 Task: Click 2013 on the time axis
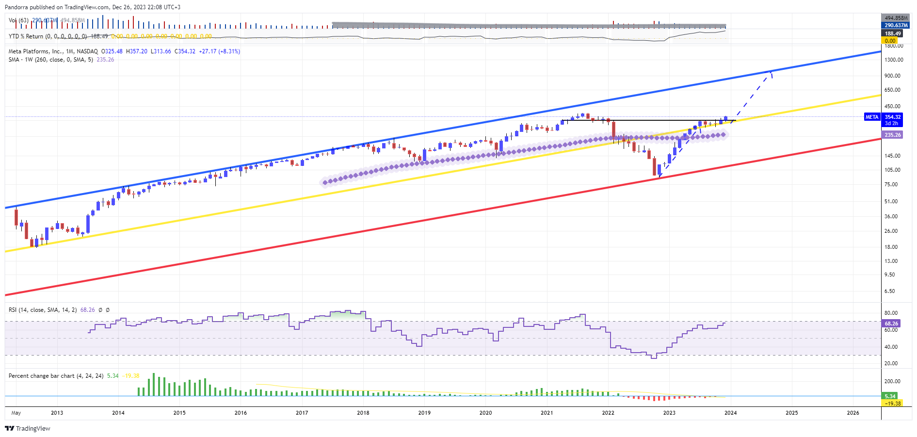pyautogui.click(x=57, y=413)
